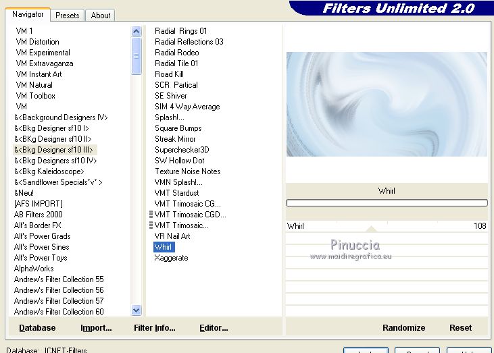
Task: Open the About tab
Action: (101, 15)
